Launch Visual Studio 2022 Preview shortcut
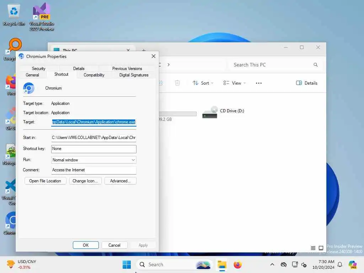The height and width of the screenshot is (273, 364). pyautogui.click(x=42, y=17)
